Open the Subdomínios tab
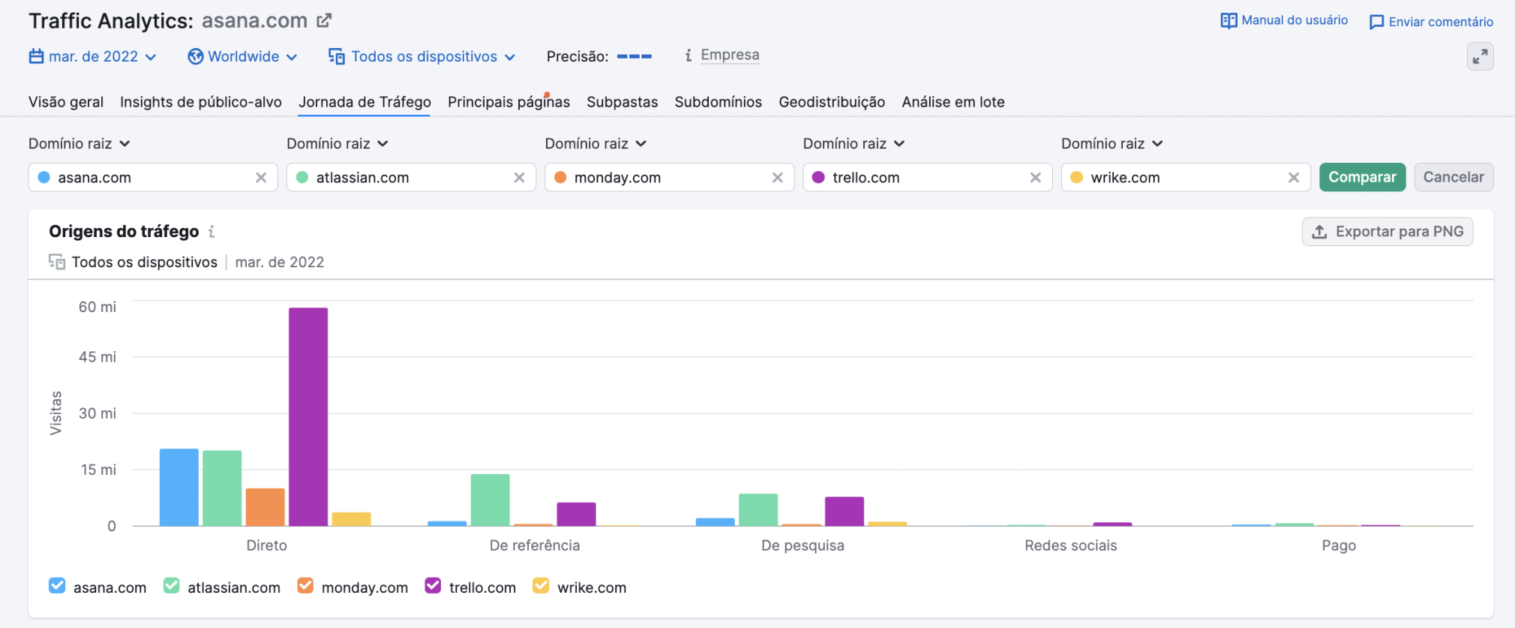Image resolution: width=1515 pixels, height=628 pixels. coord(718,102)
